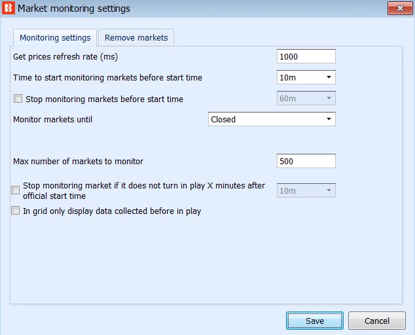Save the monitoring settings
Image resolution: width=415 pixels, height=335 pixels.
tap(315, 321)
